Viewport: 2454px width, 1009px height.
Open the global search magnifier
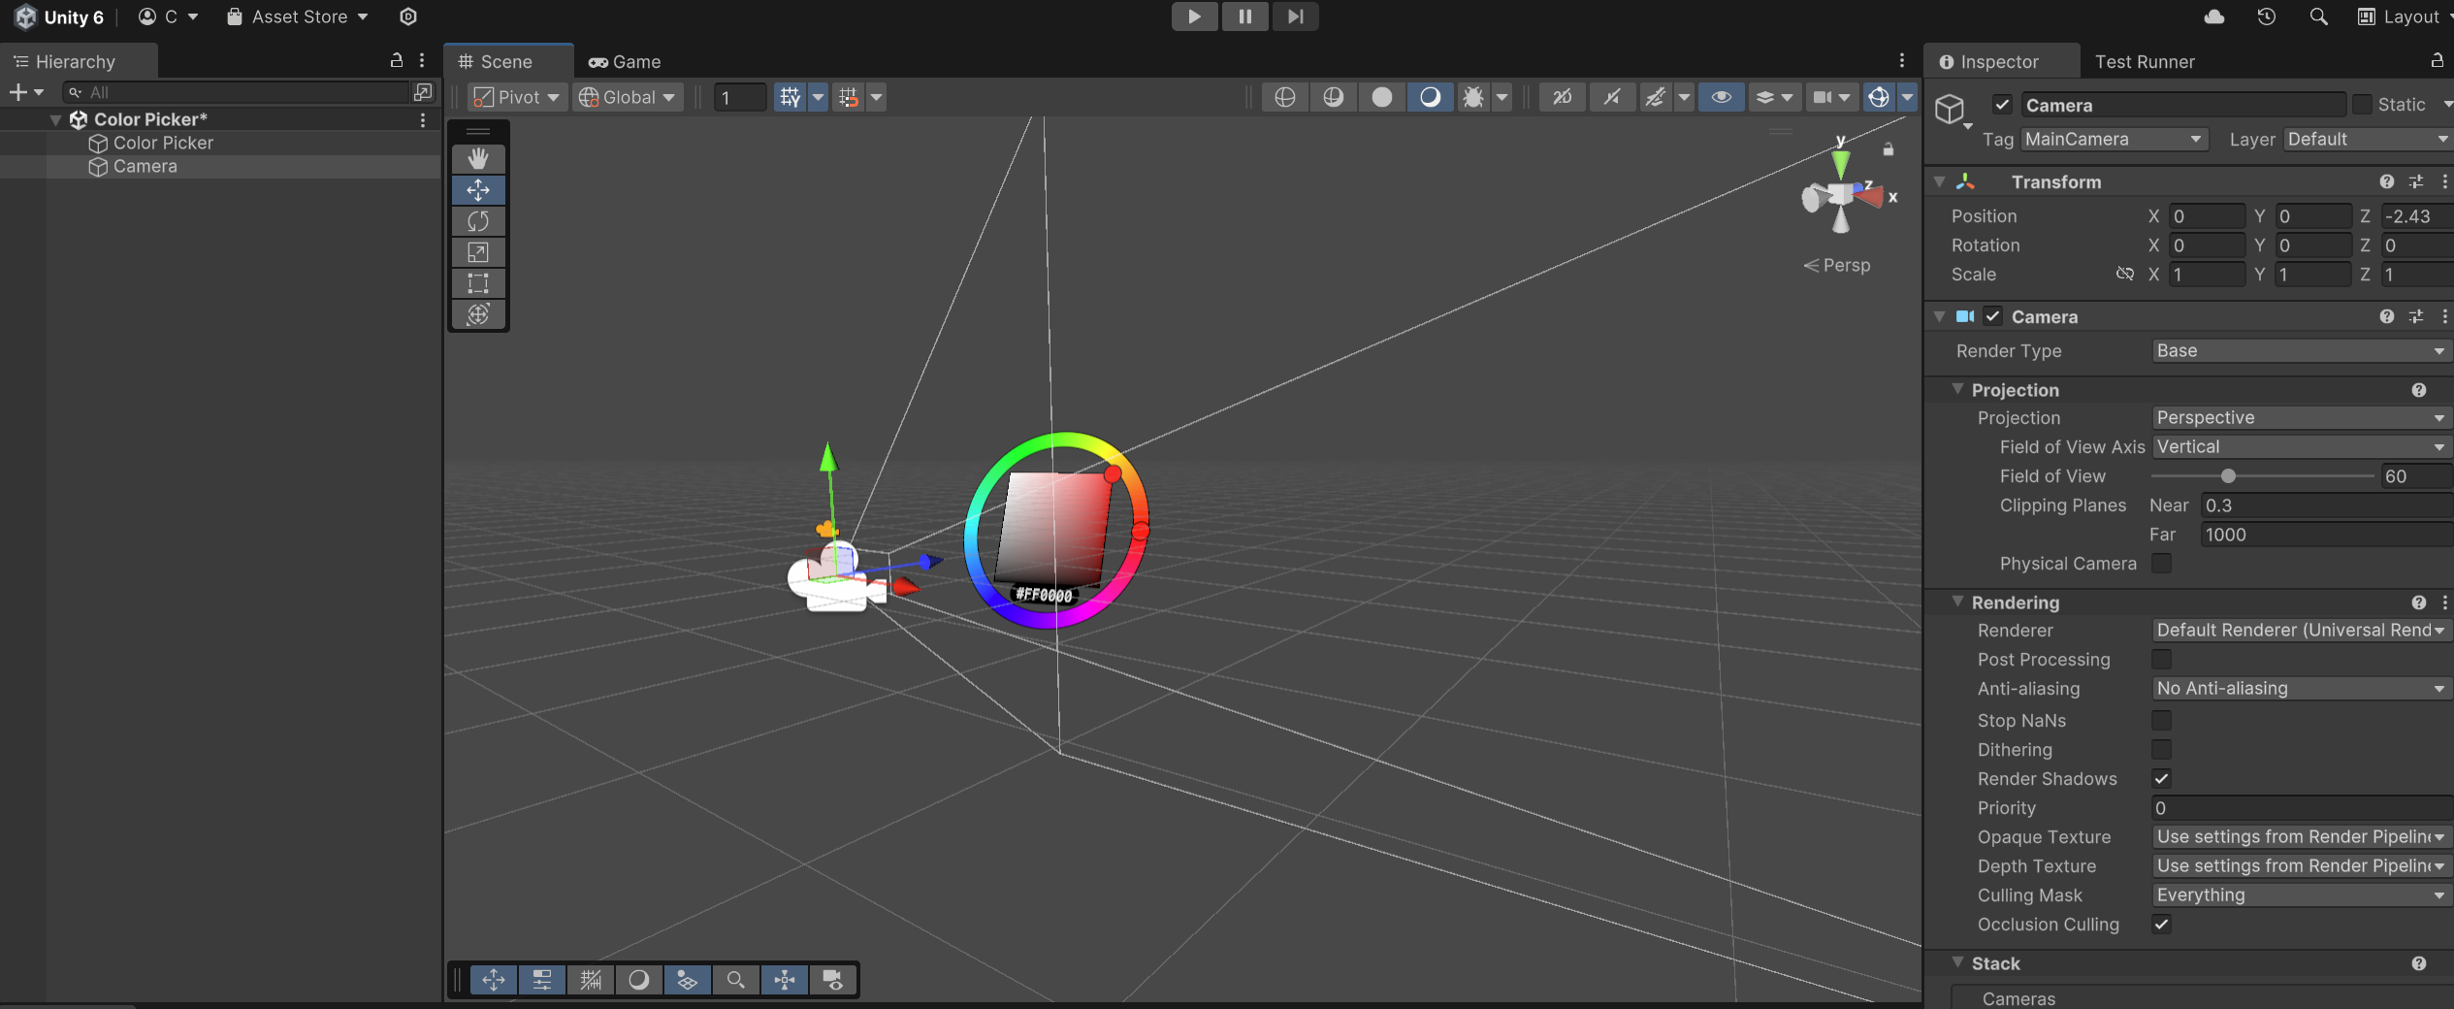(2318, 16)
